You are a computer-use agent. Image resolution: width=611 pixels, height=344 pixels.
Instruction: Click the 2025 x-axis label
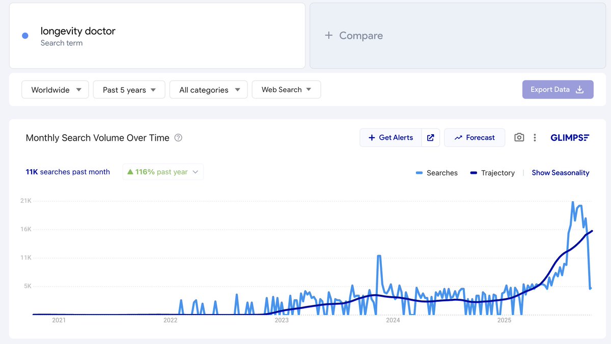pyautogui.click(x=504, y=320)
